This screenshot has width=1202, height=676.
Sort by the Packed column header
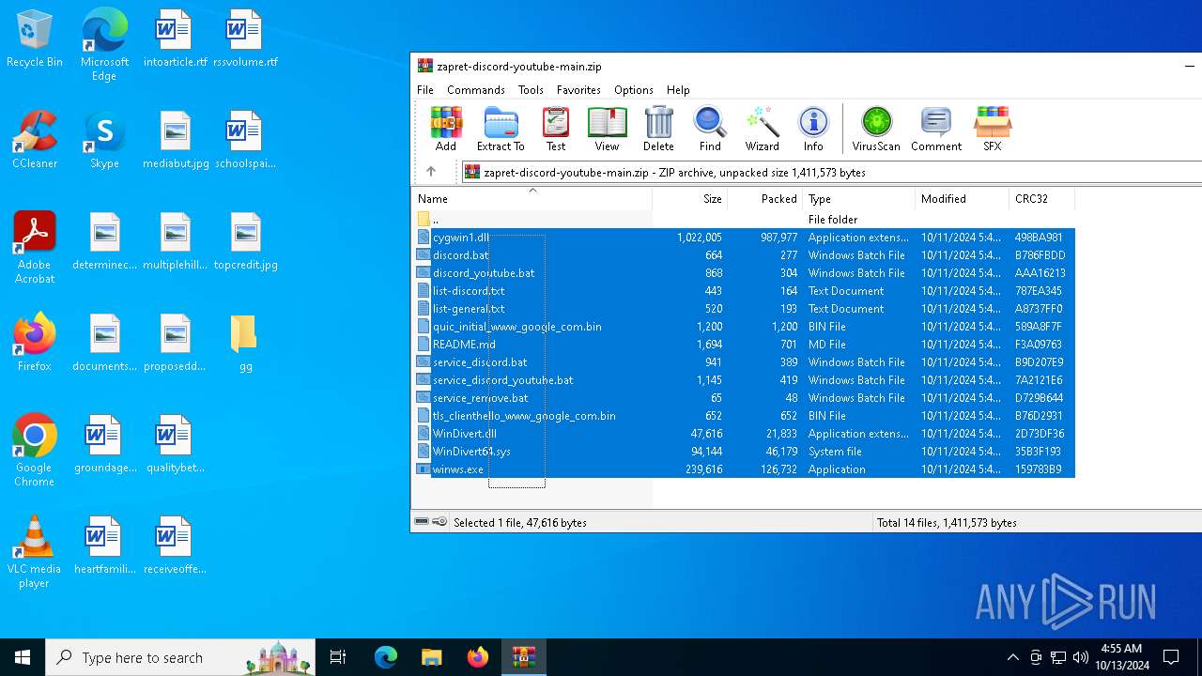click(765, 199)
